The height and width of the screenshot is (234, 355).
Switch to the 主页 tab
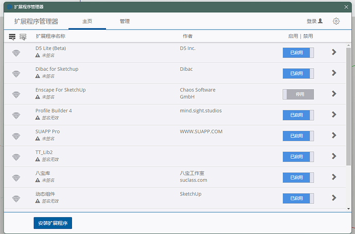87,21
